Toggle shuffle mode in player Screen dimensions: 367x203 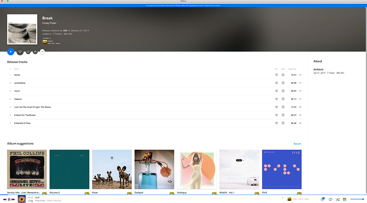338,199
